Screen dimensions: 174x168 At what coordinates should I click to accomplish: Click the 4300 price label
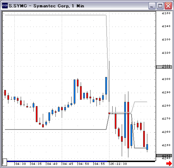[166, 79]
